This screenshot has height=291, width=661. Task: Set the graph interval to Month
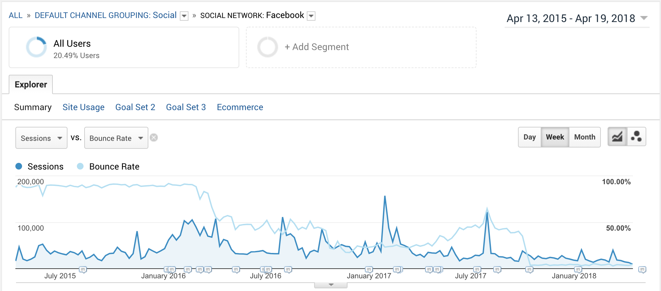click(584, 137)
